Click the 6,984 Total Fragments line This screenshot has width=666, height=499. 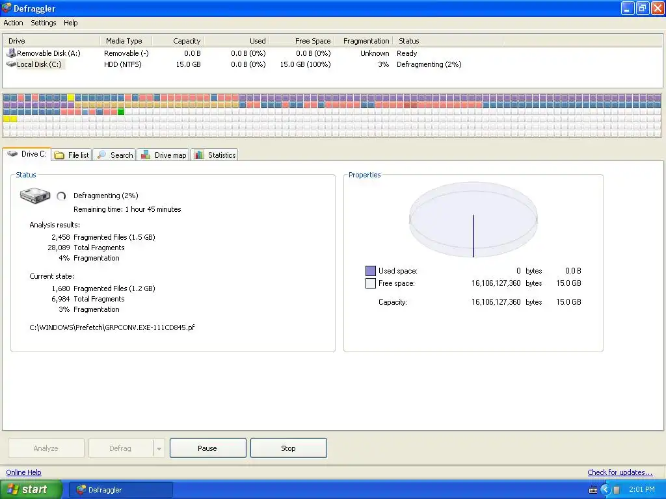(88, 299)
